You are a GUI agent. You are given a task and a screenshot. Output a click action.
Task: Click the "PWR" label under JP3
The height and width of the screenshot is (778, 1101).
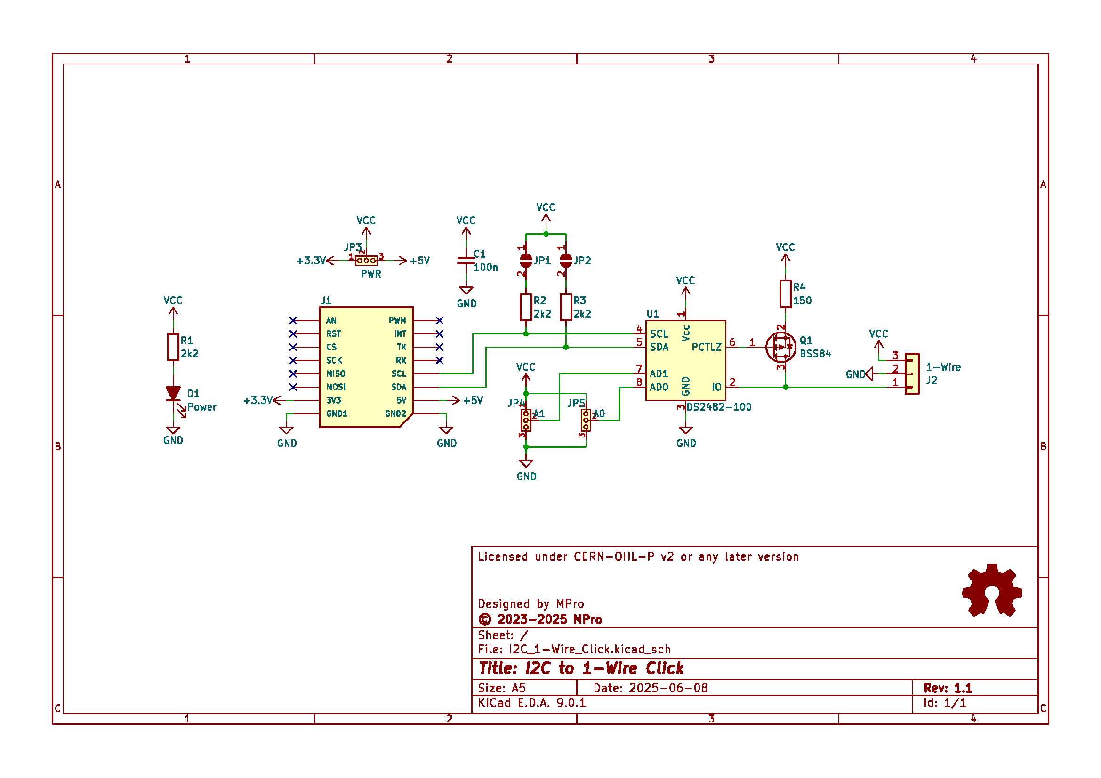pos(371,274)
